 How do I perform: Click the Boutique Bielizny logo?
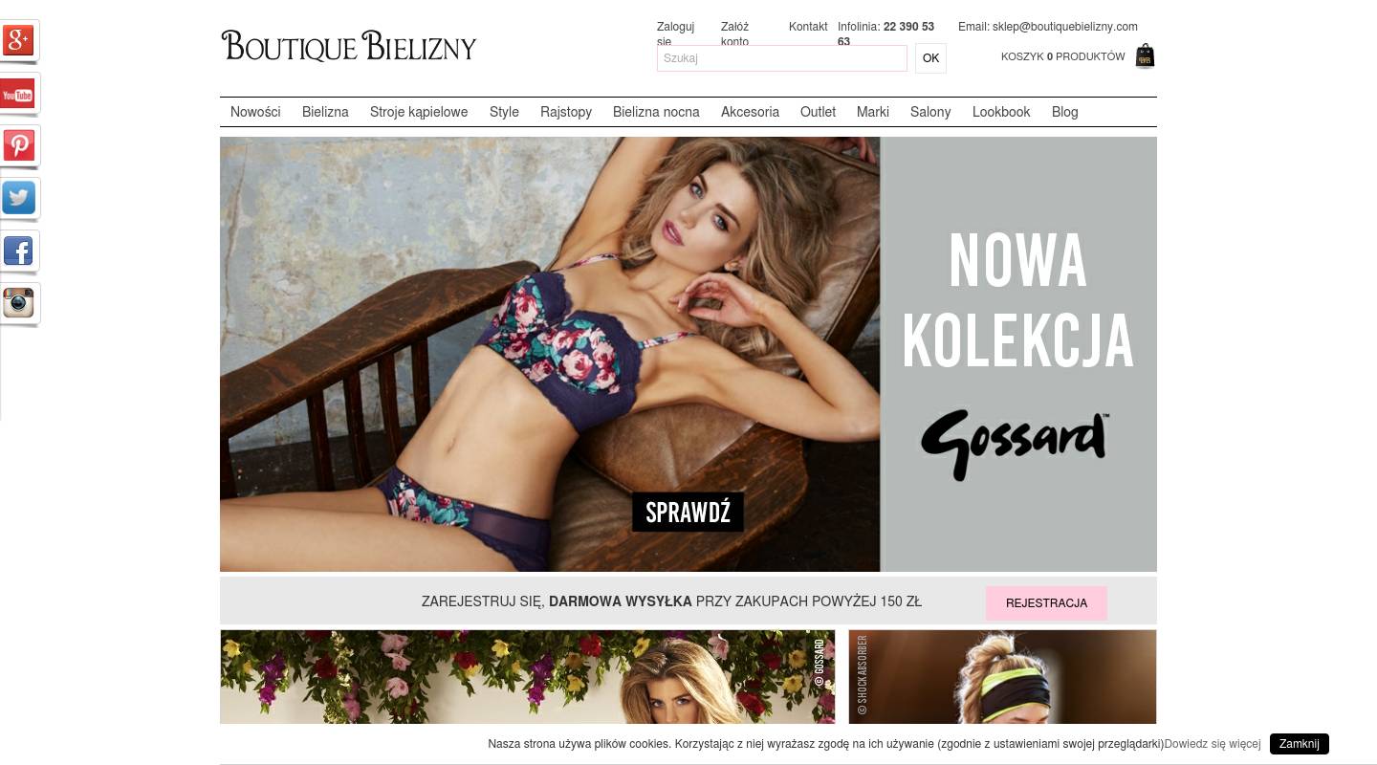(348, 46)
